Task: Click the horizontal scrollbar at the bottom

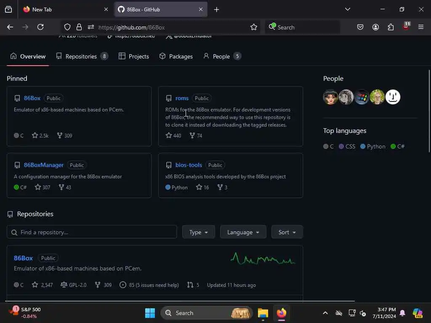Action: (181, 301)
